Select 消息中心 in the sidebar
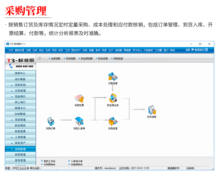The height and width of the screenshot is (177, 219). click(x=20, y=73)
